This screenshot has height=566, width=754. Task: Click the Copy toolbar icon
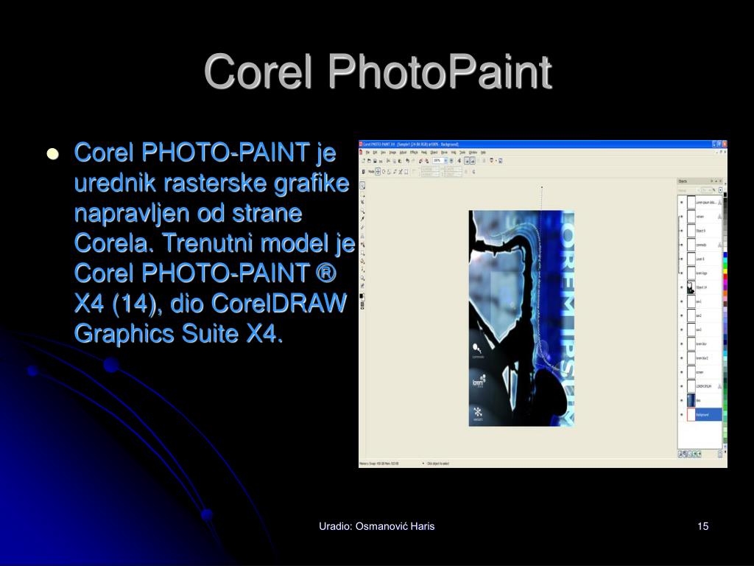pos(395,161)
